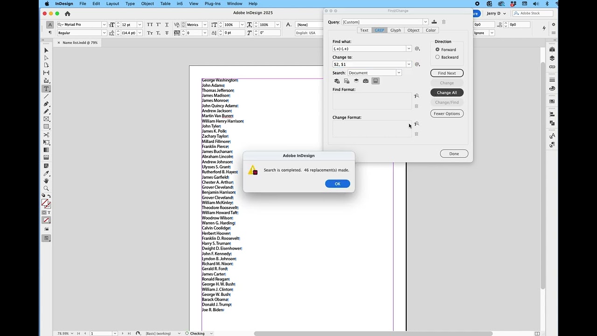Select the Type tool
The height and width of the screenshot is (336, 597).
click(46, 89)
